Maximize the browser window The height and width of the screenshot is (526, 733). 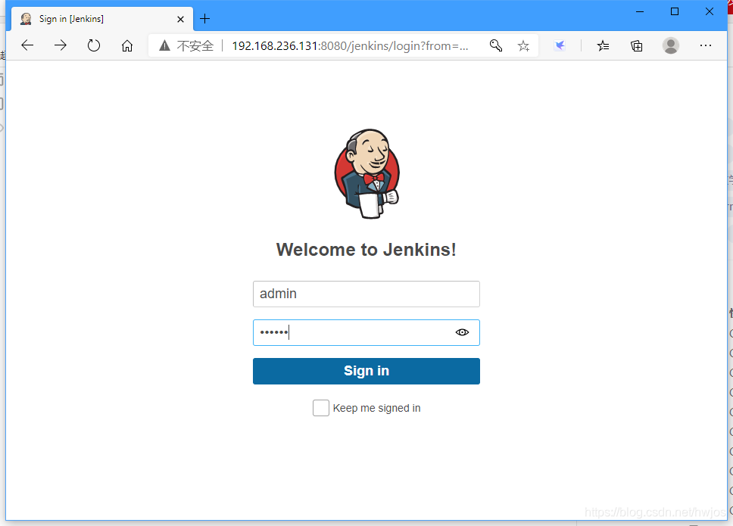point(675,11)
